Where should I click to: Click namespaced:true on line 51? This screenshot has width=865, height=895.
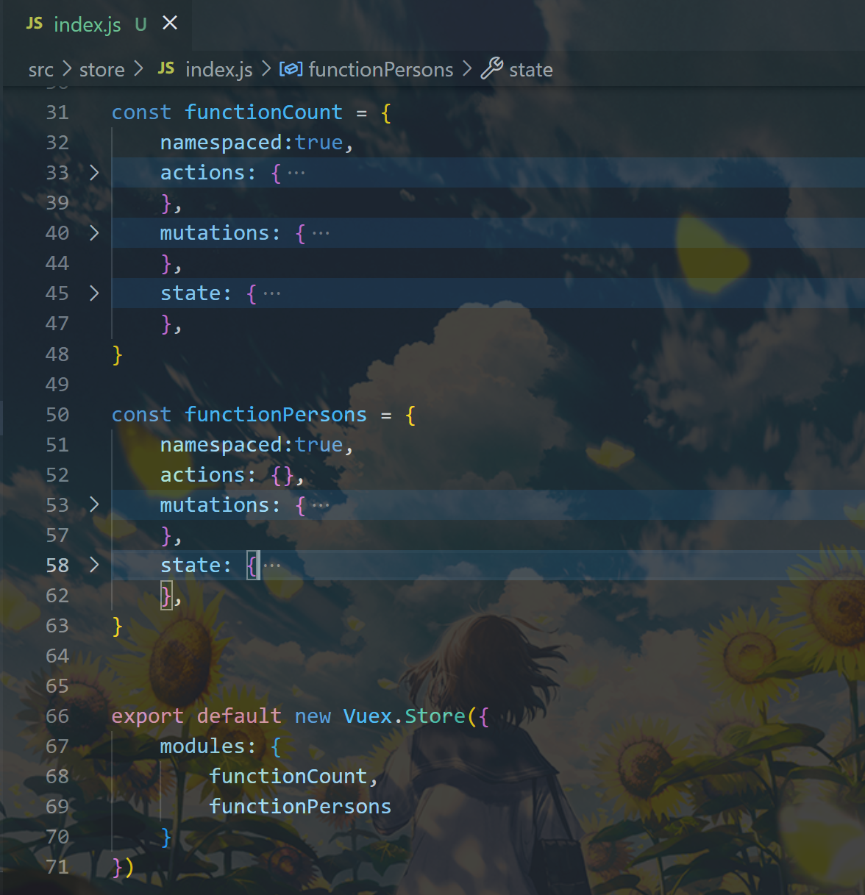[252, 445]
